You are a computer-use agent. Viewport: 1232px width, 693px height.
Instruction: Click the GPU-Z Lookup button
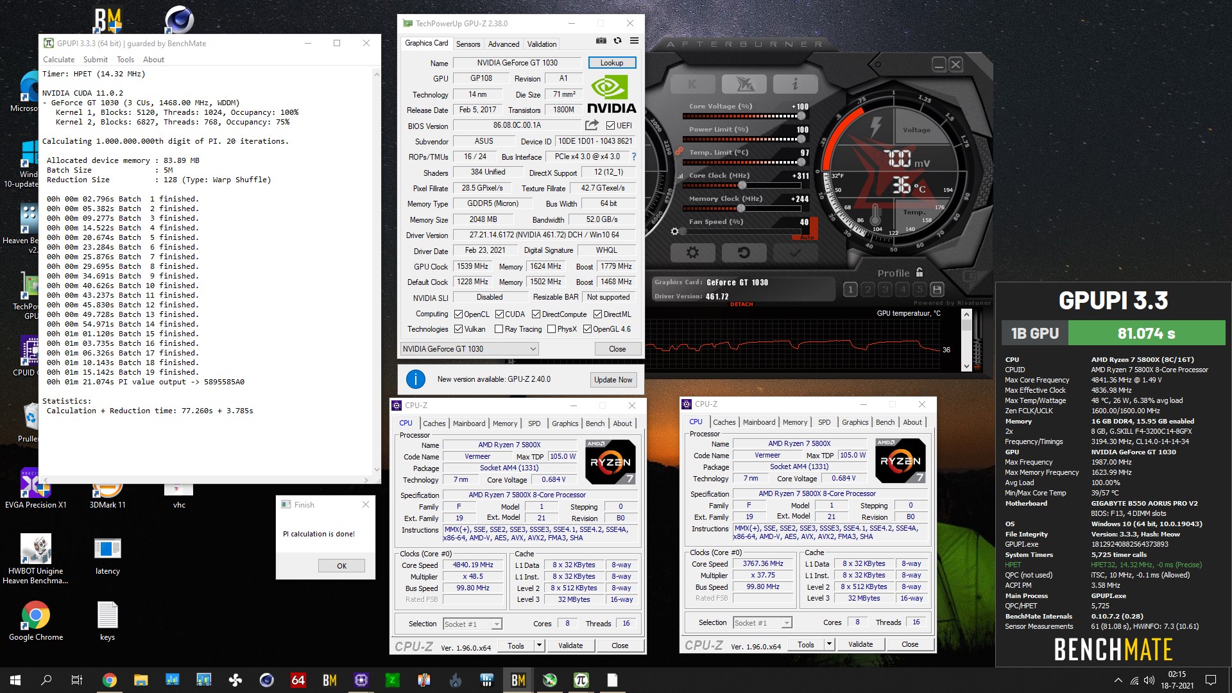coord(612,63)
